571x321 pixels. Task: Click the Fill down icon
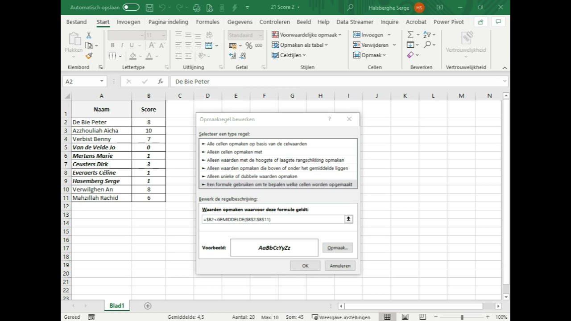(x=410, y=45)
